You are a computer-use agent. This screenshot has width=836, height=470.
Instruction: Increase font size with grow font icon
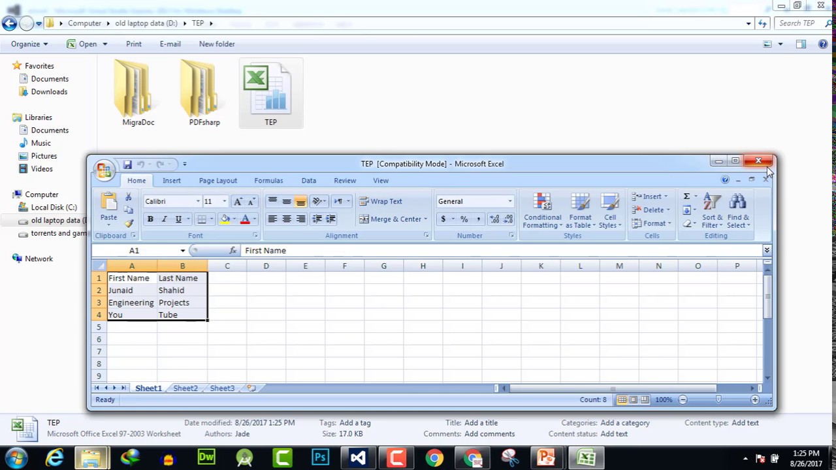(238, 202)
